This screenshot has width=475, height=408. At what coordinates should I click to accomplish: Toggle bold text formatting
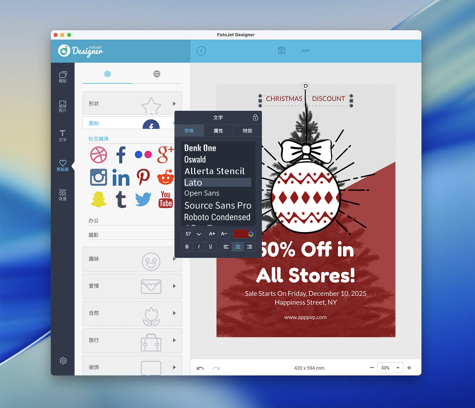click(187, 247)
